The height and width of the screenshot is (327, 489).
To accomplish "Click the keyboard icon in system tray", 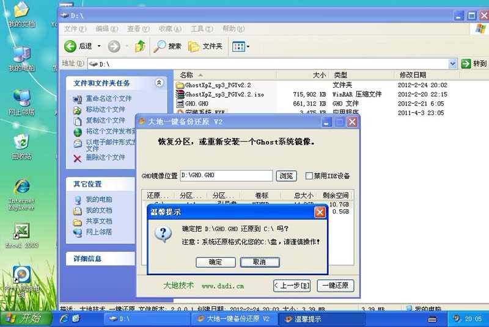I will (x=432, y=319).
